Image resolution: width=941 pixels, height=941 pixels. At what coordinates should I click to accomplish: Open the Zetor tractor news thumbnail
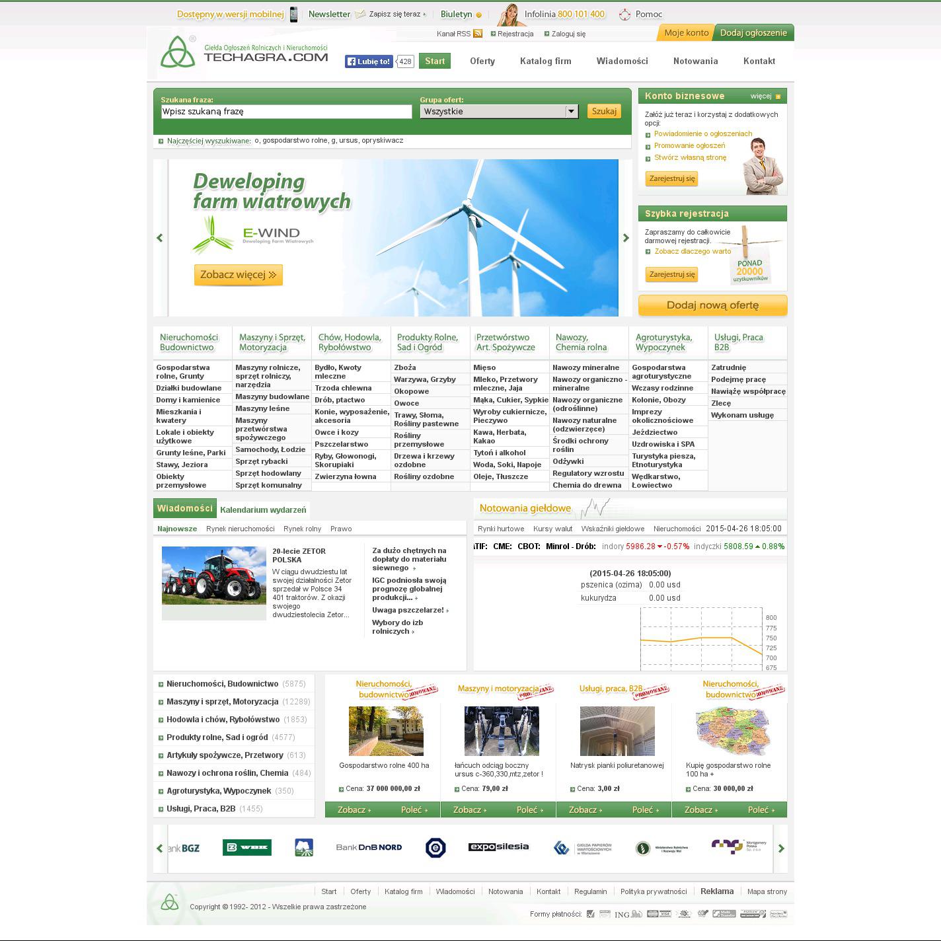[213, 576]
